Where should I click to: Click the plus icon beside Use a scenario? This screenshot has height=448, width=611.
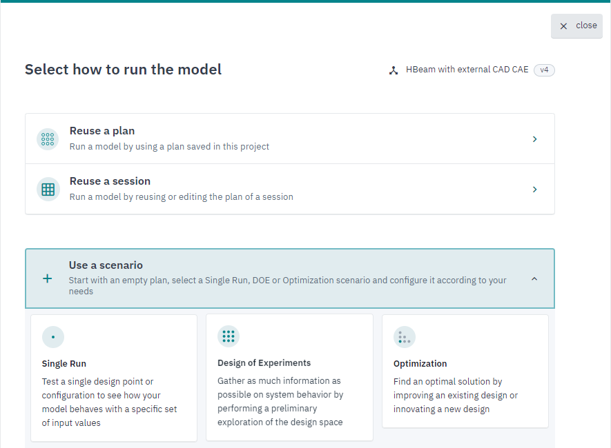pyautogui.click(x=47, y=278)
